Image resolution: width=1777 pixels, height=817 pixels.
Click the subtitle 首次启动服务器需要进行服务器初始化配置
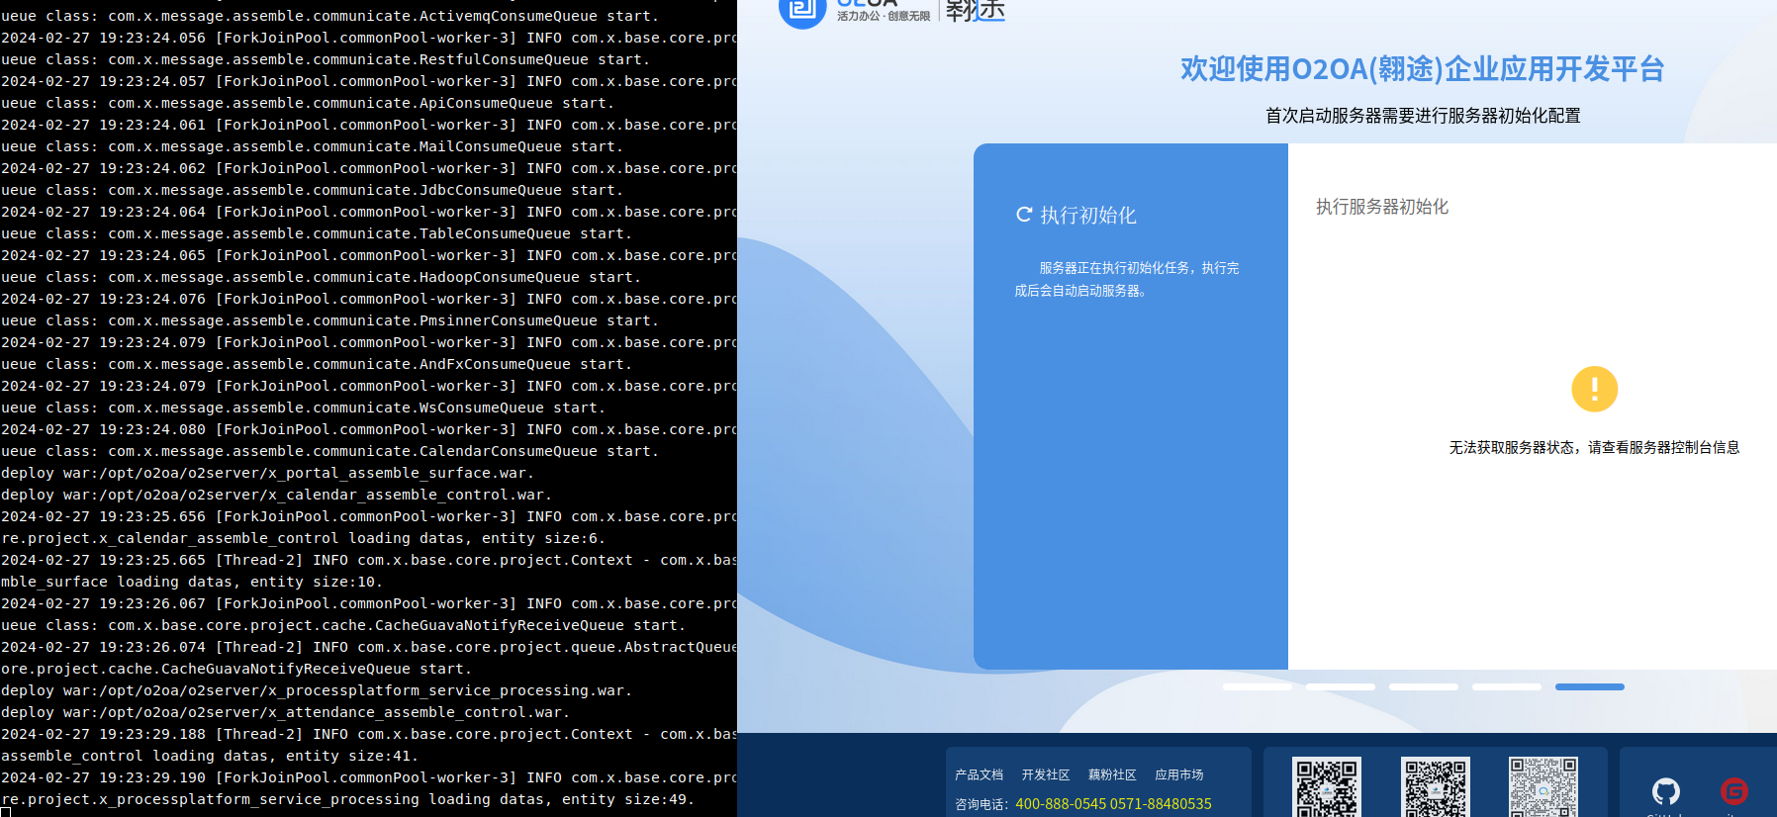[1423, 116]
